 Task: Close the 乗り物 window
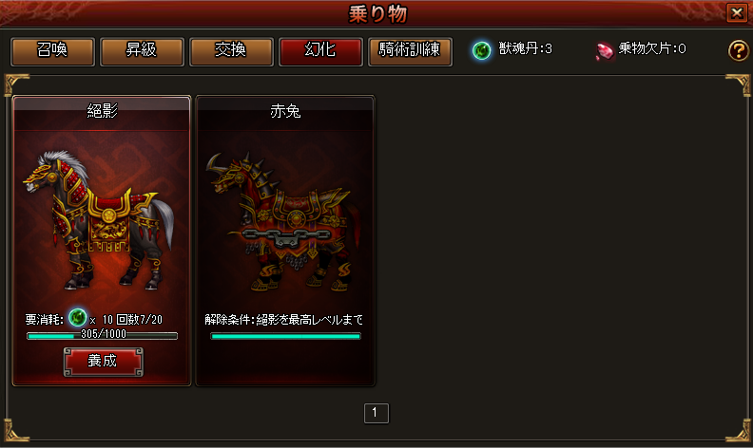click(x=737, y=12)
